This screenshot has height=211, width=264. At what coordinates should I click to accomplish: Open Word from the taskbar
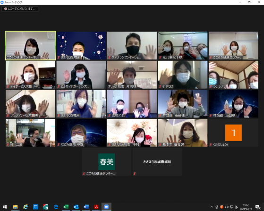pyautogui.click(x=86, y=207)
